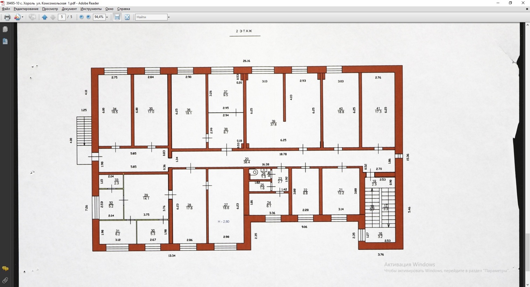This screenshot has height=287, width=530.
Task: Open the Bookmarks side panel
Action: click(5, 41)
